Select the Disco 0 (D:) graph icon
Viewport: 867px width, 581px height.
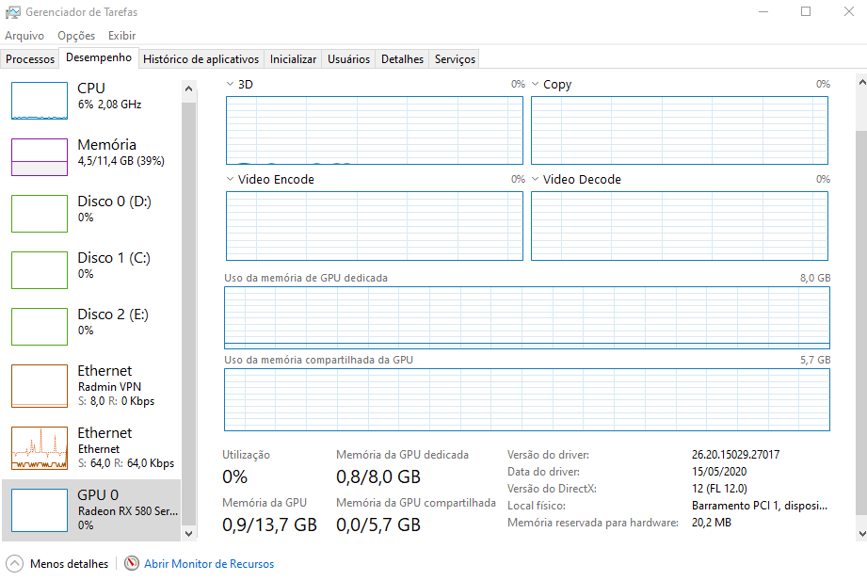tap(40, 214)
